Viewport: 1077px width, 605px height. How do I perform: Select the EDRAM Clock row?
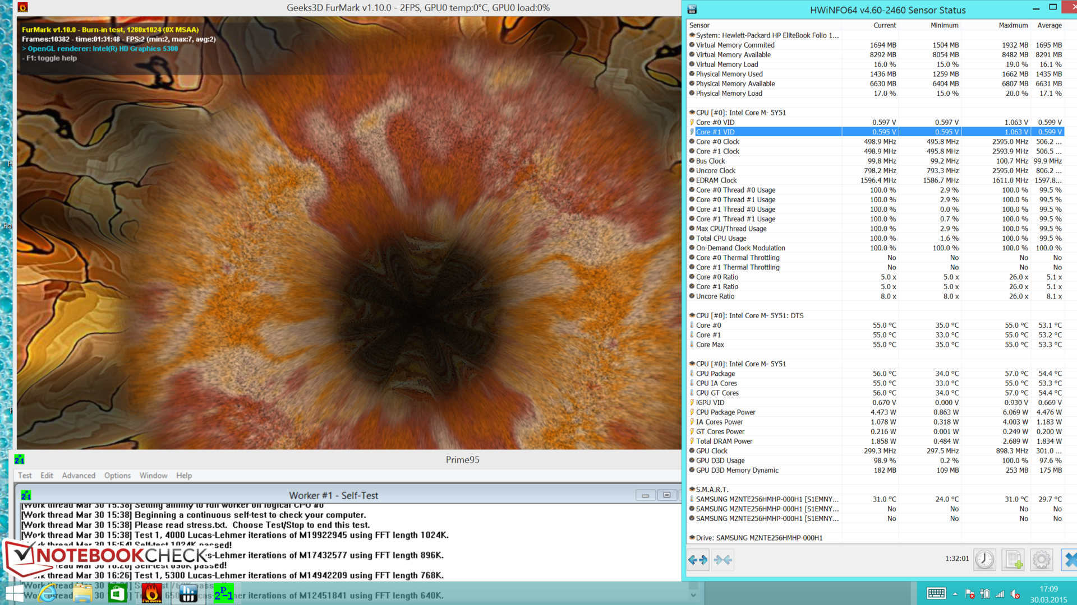[876, 180]
